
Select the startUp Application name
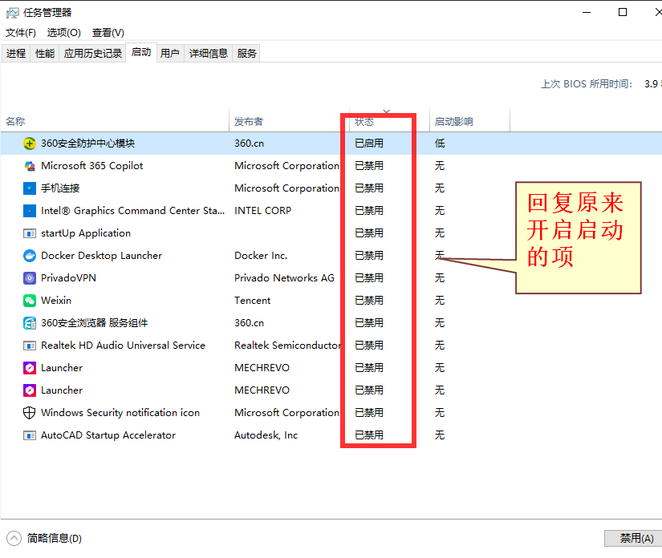pos(86,233)
